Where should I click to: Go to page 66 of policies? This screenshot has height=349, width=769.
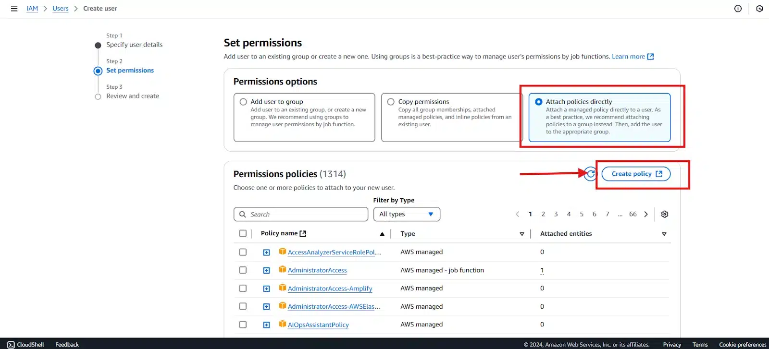(633, 214)
